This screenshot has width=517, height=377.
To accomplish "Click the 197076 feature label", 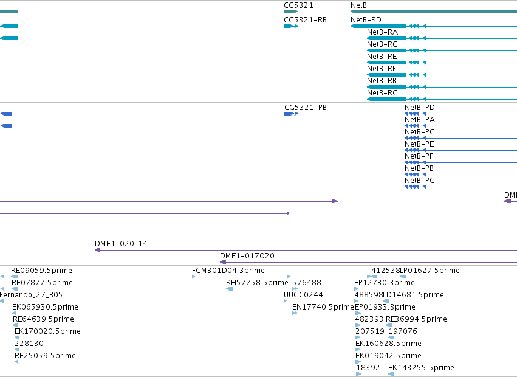I will 403,332.
